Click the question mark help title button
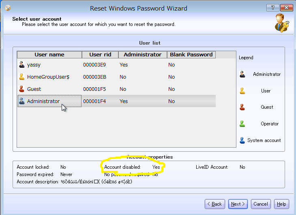 (x=272, y=8)
